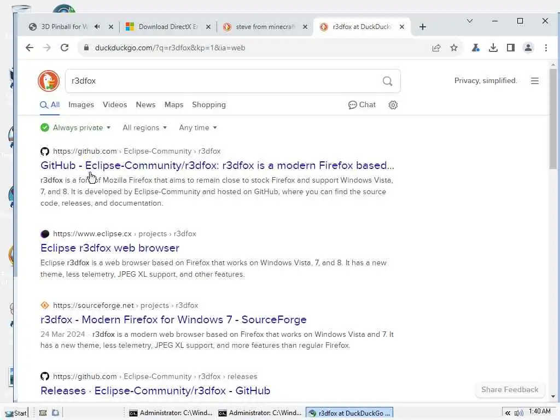560x420 pixels.
Task: Click the DuckDuckGo logo
Action: click(x=49, y=81)
